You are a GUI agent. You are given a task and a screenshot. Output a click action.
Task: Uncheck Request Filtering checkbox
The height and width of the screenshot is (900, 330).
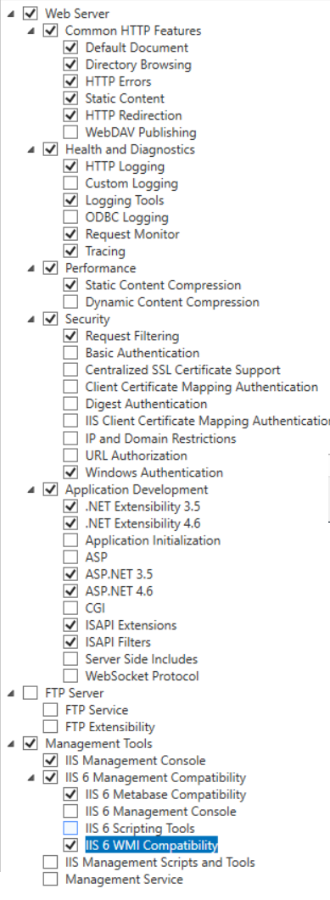(70, 336)
